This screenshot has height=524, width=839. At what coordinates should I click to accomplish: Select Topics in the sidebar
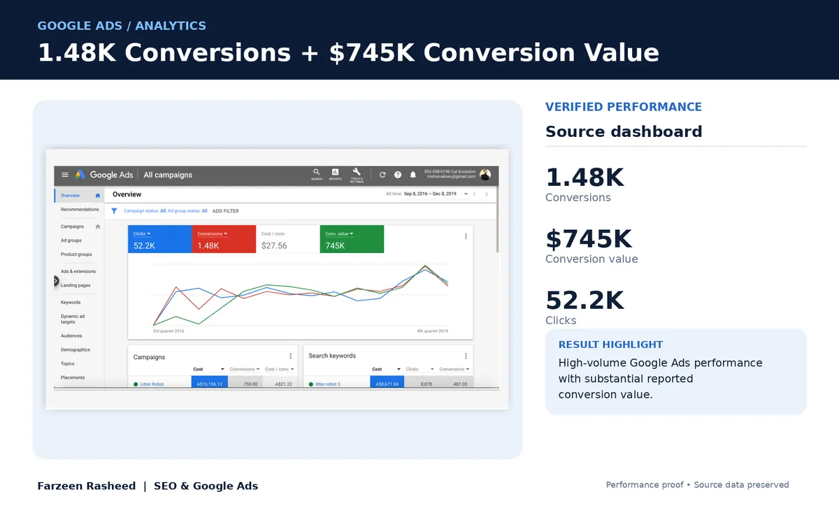coord(68,363)
